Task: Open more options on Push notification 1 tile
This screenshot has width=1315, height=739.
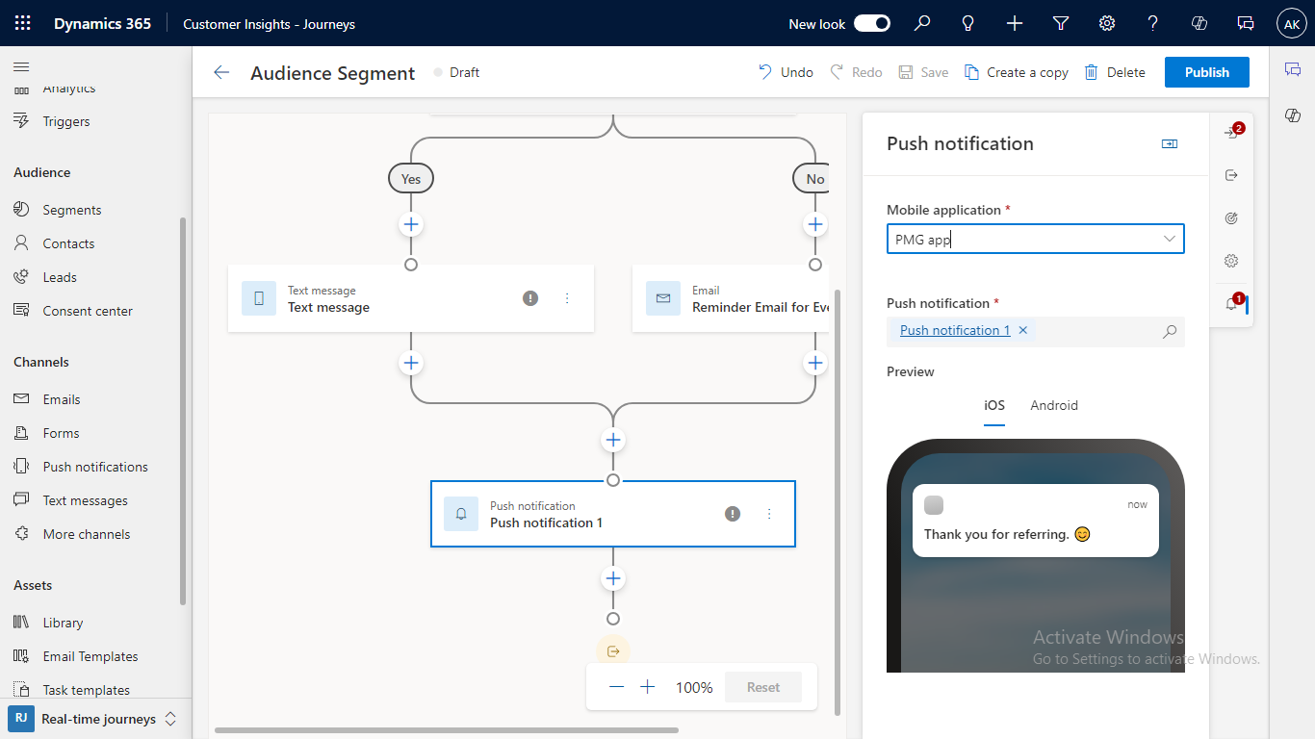Action: coord(768,513)
